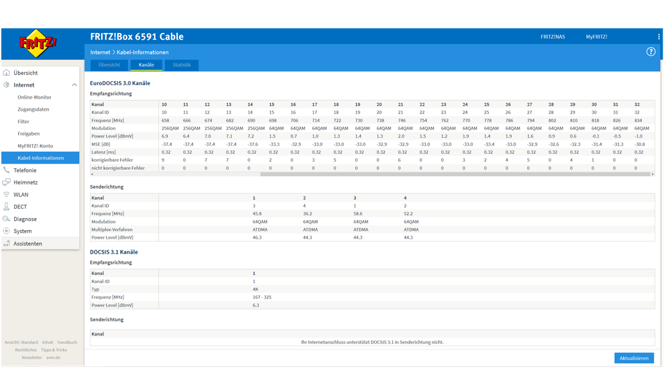Click the scrollbar right arrow
Screen dimensions: 670x377
(653, 174)
